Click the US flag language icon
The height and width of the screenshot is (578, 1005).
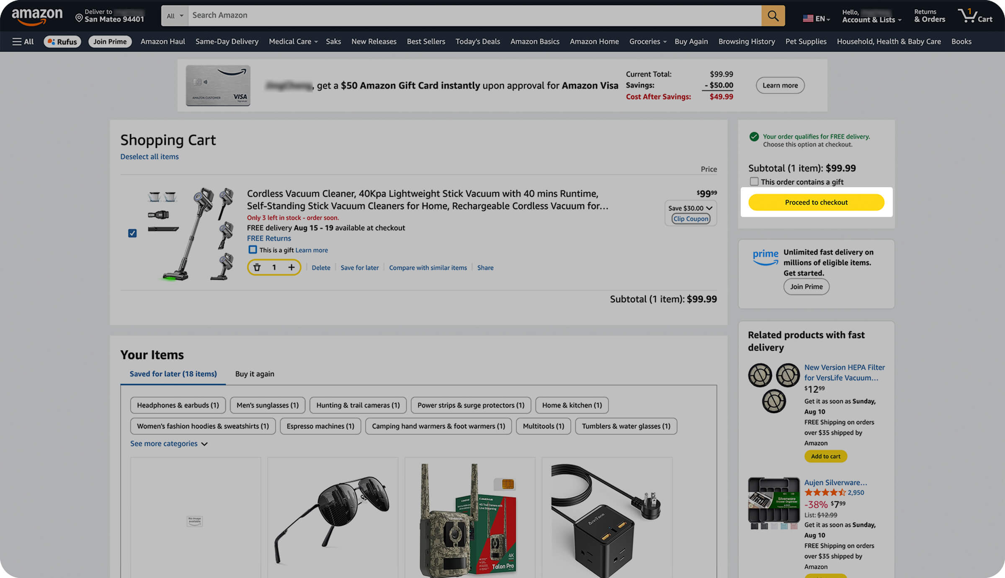[x=808, y=18]
